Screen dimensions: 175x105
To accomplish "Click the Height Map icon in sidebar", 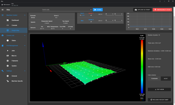I will point(8,30).
